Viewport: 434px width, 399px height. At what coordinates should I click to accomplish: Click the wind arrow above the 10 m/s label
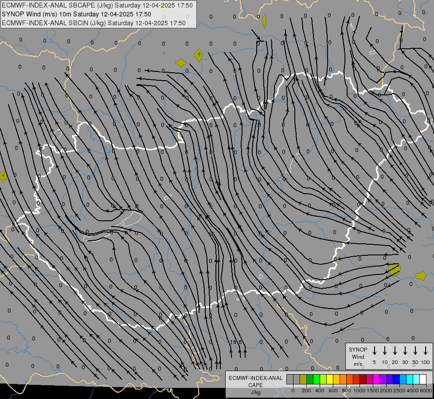(385, 351)
